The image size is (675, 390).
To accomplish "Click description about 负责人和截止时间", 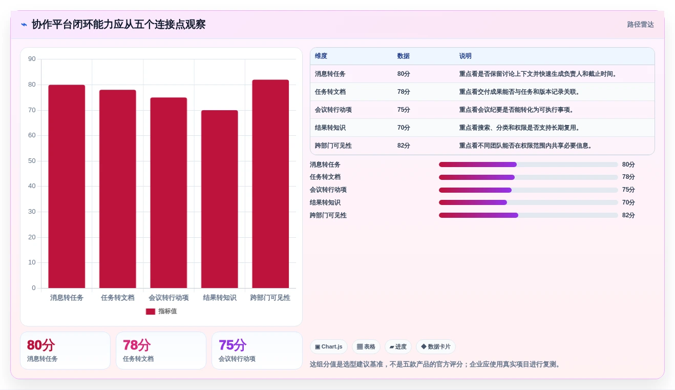I will click(539, 74).
